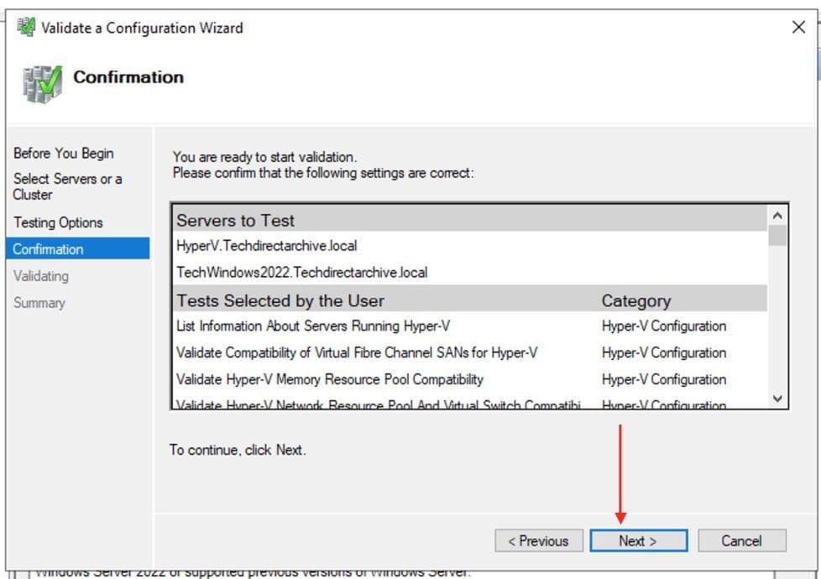
Task: Click the Servers to Test header row
Action: coord(235,221)
